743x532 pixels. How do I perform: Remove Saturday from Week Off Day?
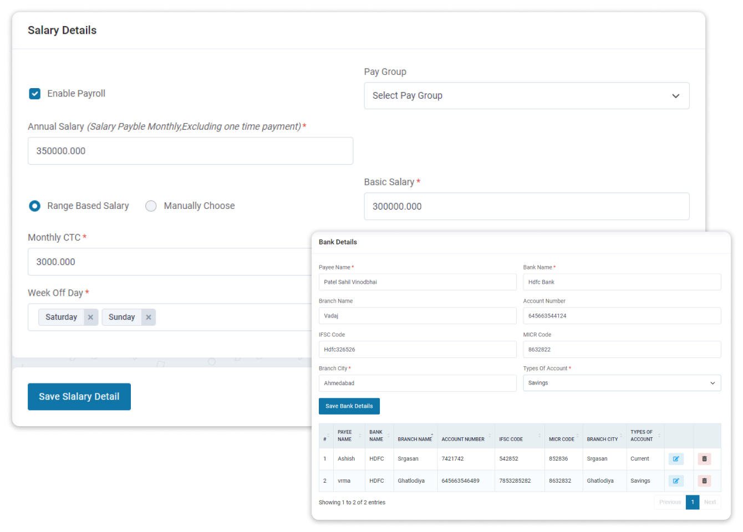click(90, 318)
